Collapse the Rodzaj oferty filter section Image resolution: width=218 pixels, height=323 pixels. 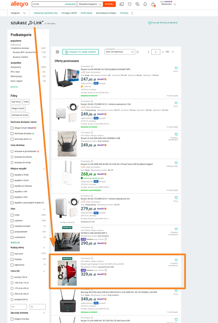44,248
